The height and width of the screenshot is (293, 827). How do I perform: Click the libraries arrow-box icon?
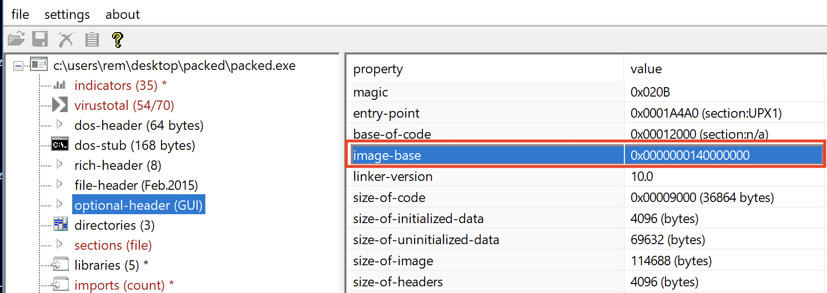coord(60,265)
